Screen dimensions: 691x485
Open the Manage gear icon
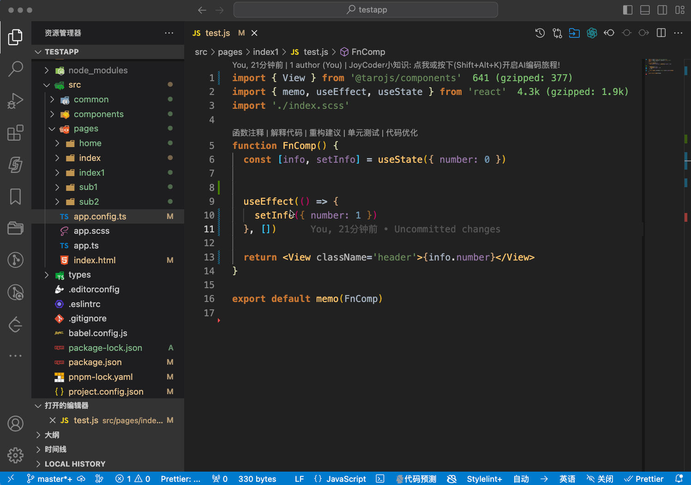click(15, 455)
